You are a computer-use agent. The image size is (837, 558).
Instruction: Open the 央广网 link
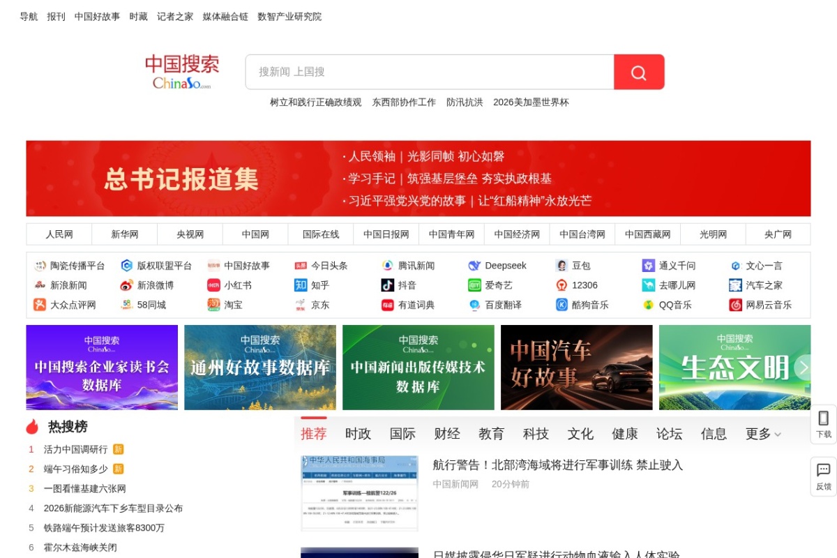[x=778, y=234]
